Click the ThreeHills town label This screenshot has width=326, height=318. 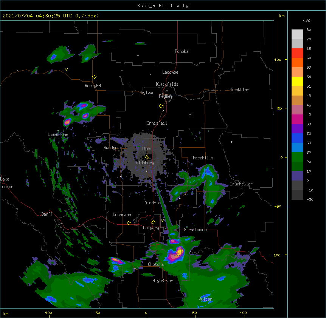pyautogui.click(x=202, y=158)
